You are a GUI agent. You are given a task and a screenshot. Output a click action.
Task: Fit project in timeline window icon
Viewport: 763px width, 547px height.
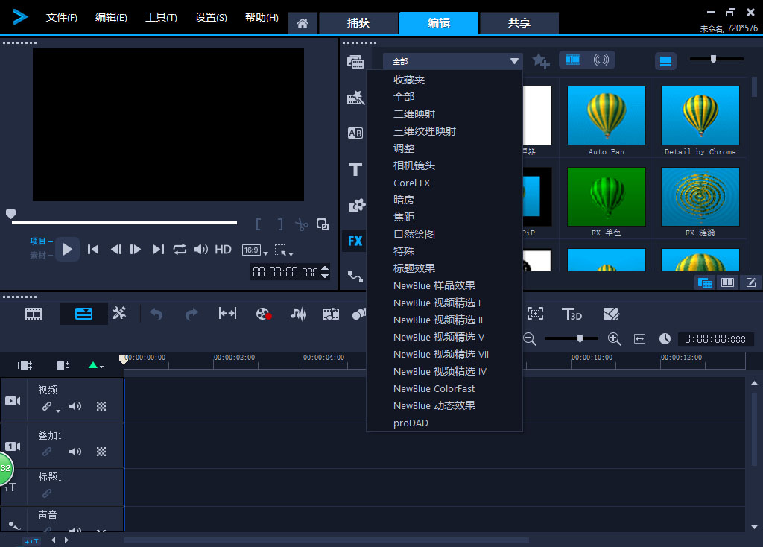pyautogui.click(x=227, y=314)
